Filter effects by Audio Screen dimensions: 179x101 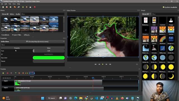point(18,14)
